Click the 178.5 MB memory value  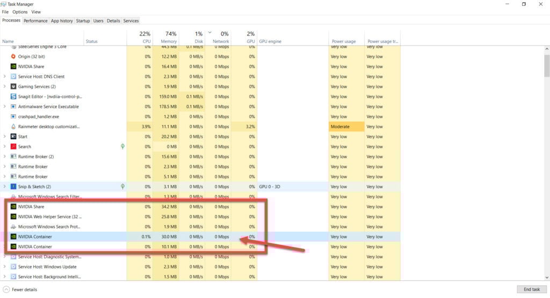click(168, 107)
